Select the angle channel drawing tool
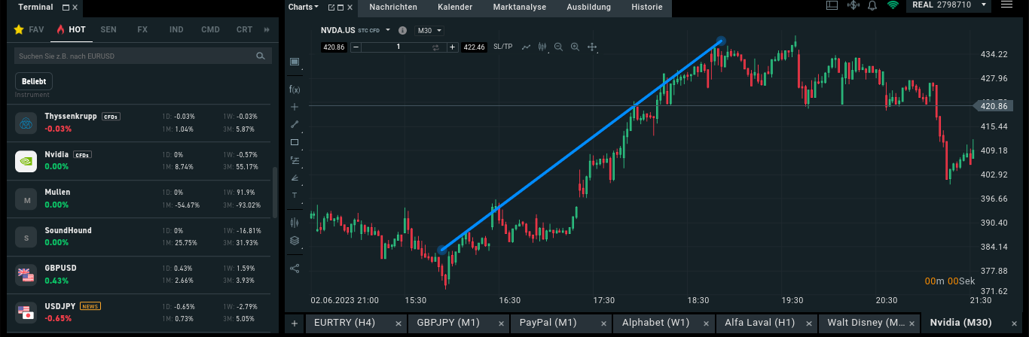 click(x=295, y=178)
